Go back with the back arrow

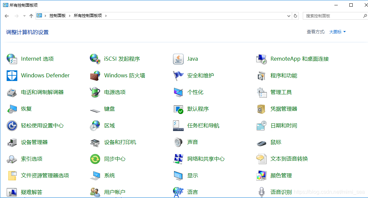tap(7, 16)
